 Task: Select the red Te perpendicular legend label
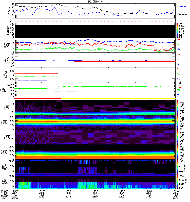tap(179, 88)
